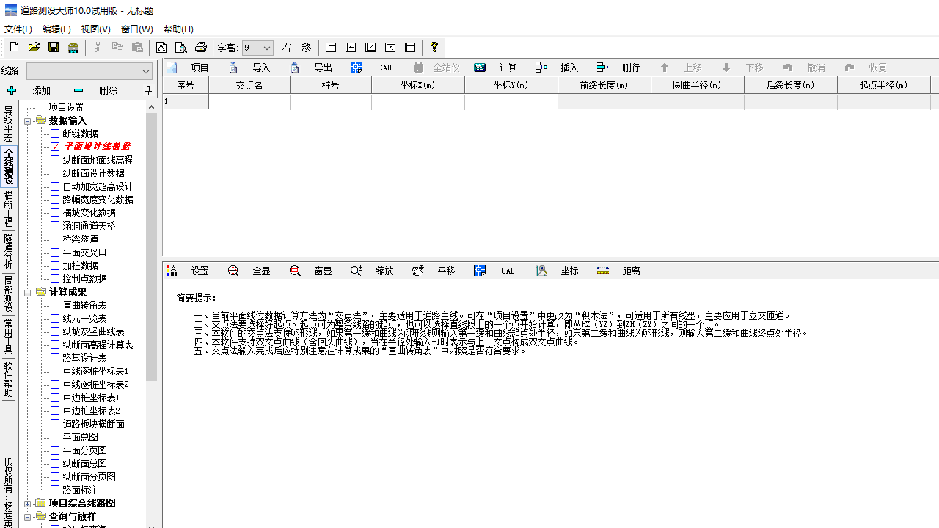Image resolution: width=939 pixels, height=528 pixels.
Task: Uncheck the 平面设计线数据 item
Action: 54,146
